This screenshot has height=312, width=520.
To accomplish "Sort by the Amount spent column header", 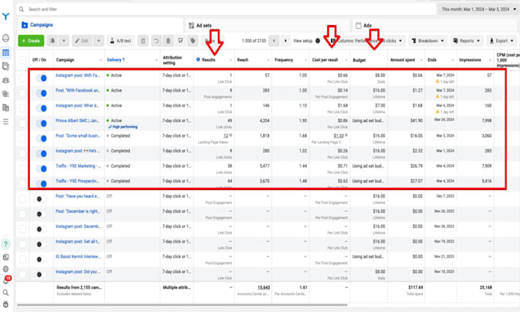I will coord(402,60).
